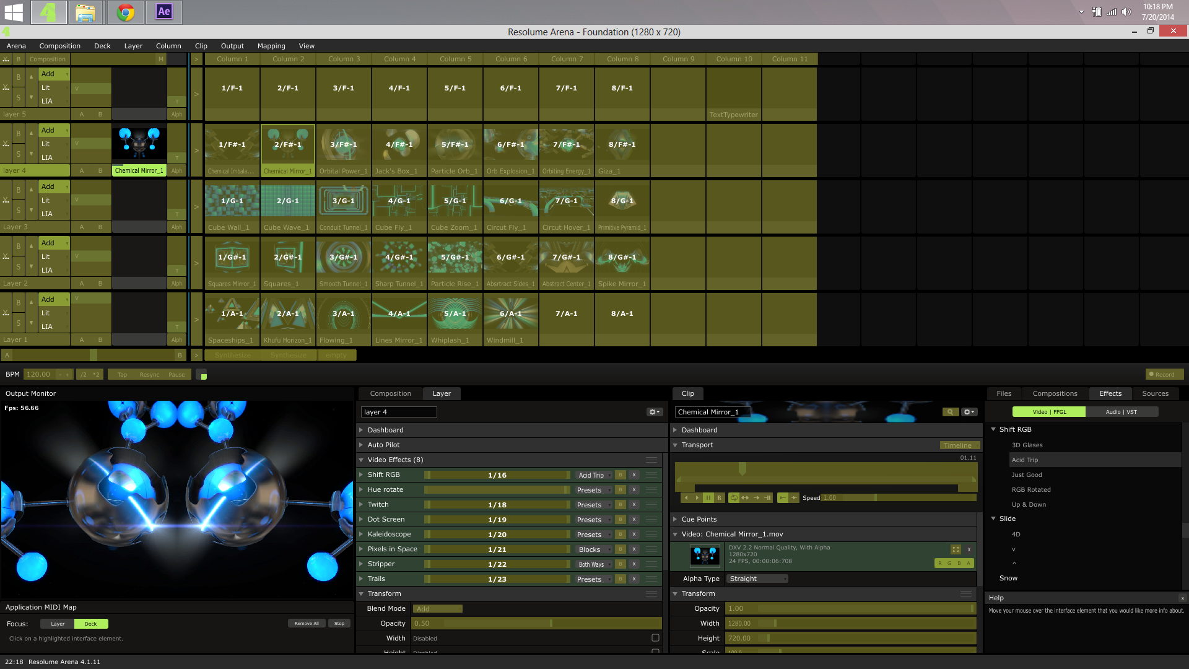Open the clip panel search magnifier
The image size is (1189, 669).
949,412
